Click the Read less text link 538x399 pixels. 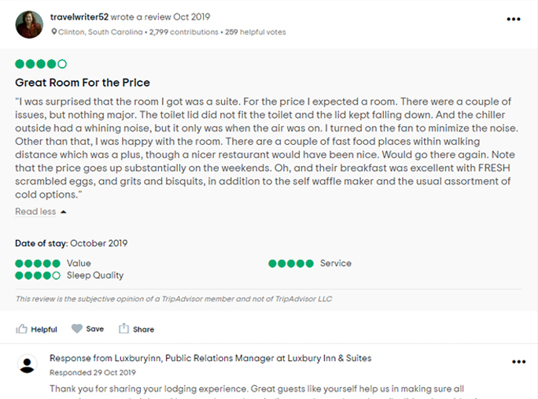pyautogui.click(x=35, y=212)
